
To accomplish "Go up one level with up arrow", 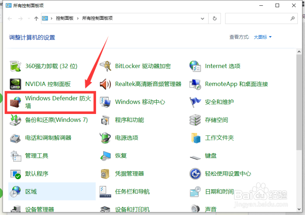I will [36, 19].
